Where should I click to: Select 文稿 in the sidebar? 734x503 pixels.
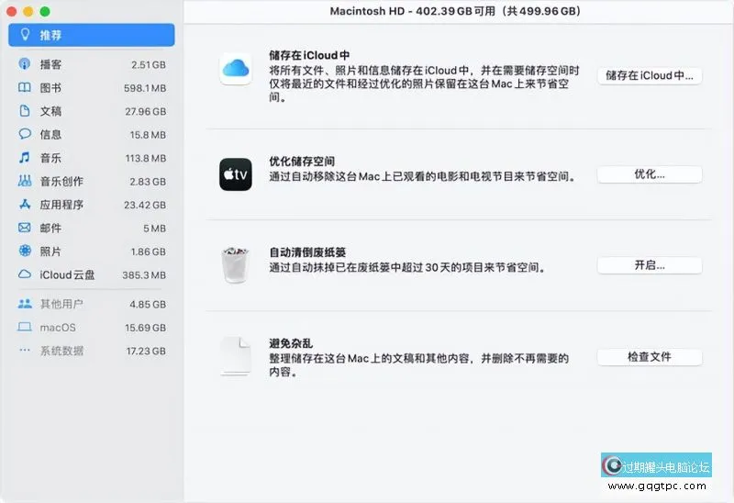click(91, 111)
